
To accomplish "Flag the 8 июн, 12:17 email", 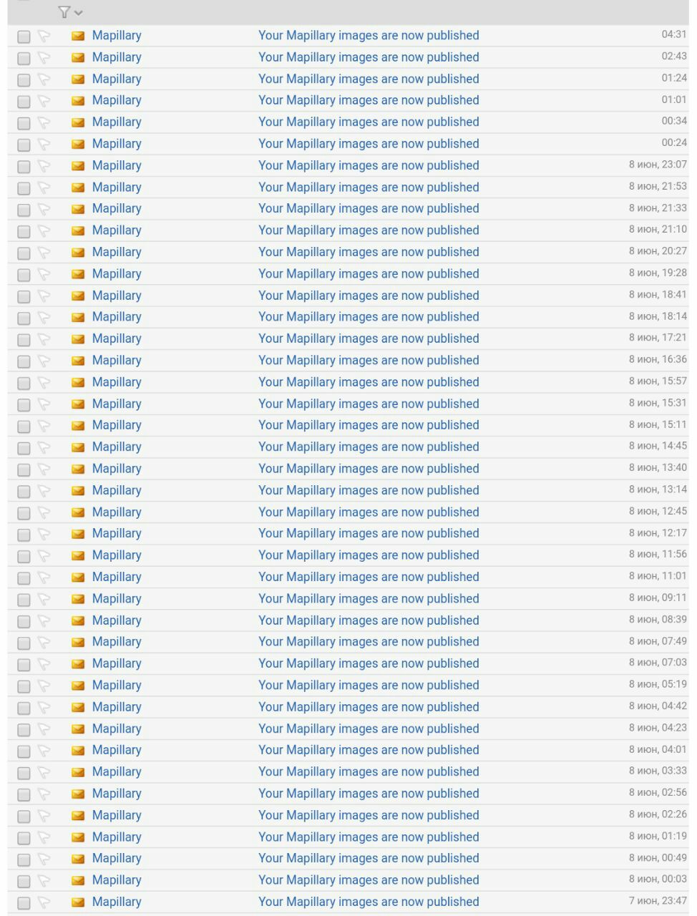I will [44, 534].
